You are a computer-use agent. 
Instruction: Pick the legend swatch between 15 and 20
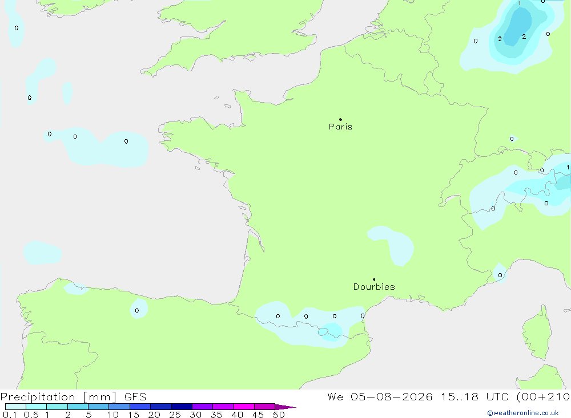pos(140,407)
